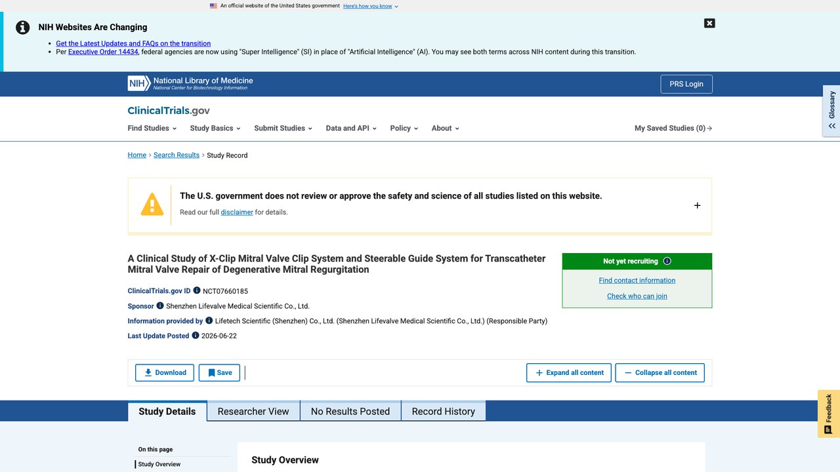This screenshot has height=472, width=840.
Task: Click the info circle icon in NIH notice
Action: click(23, 28)
